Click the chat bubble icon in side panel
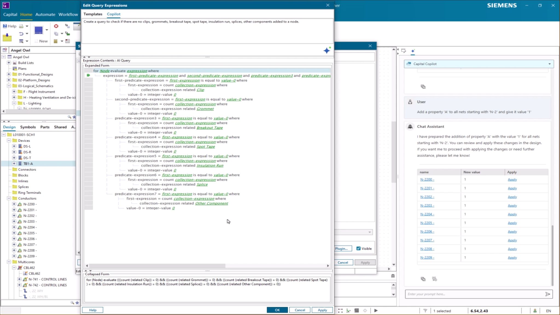This screenshot has height=315, width=560. (x=404, y=51)
